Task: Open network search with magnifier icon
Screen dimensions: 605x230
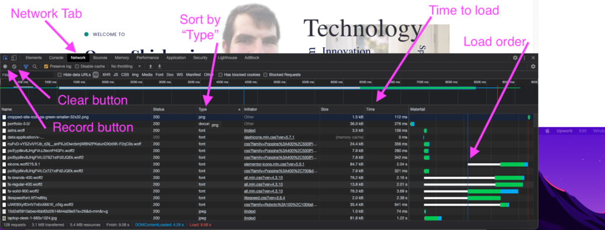Action: pos(35,66)
